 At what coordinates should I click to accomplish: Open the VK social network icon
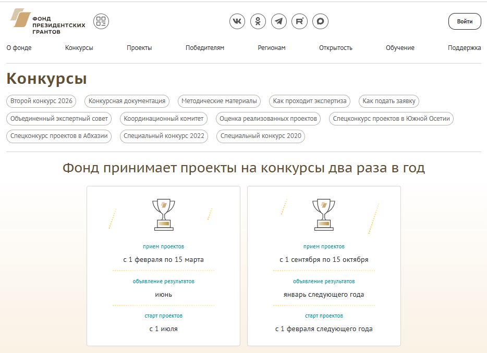(237, 21)
